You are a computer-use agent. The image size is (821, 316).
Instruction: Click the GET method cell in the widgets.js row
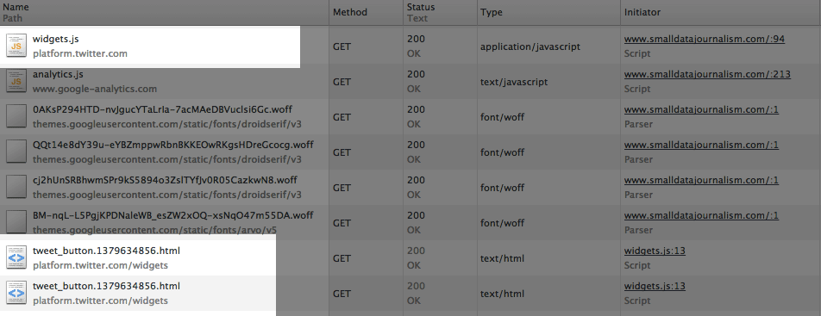342,46
